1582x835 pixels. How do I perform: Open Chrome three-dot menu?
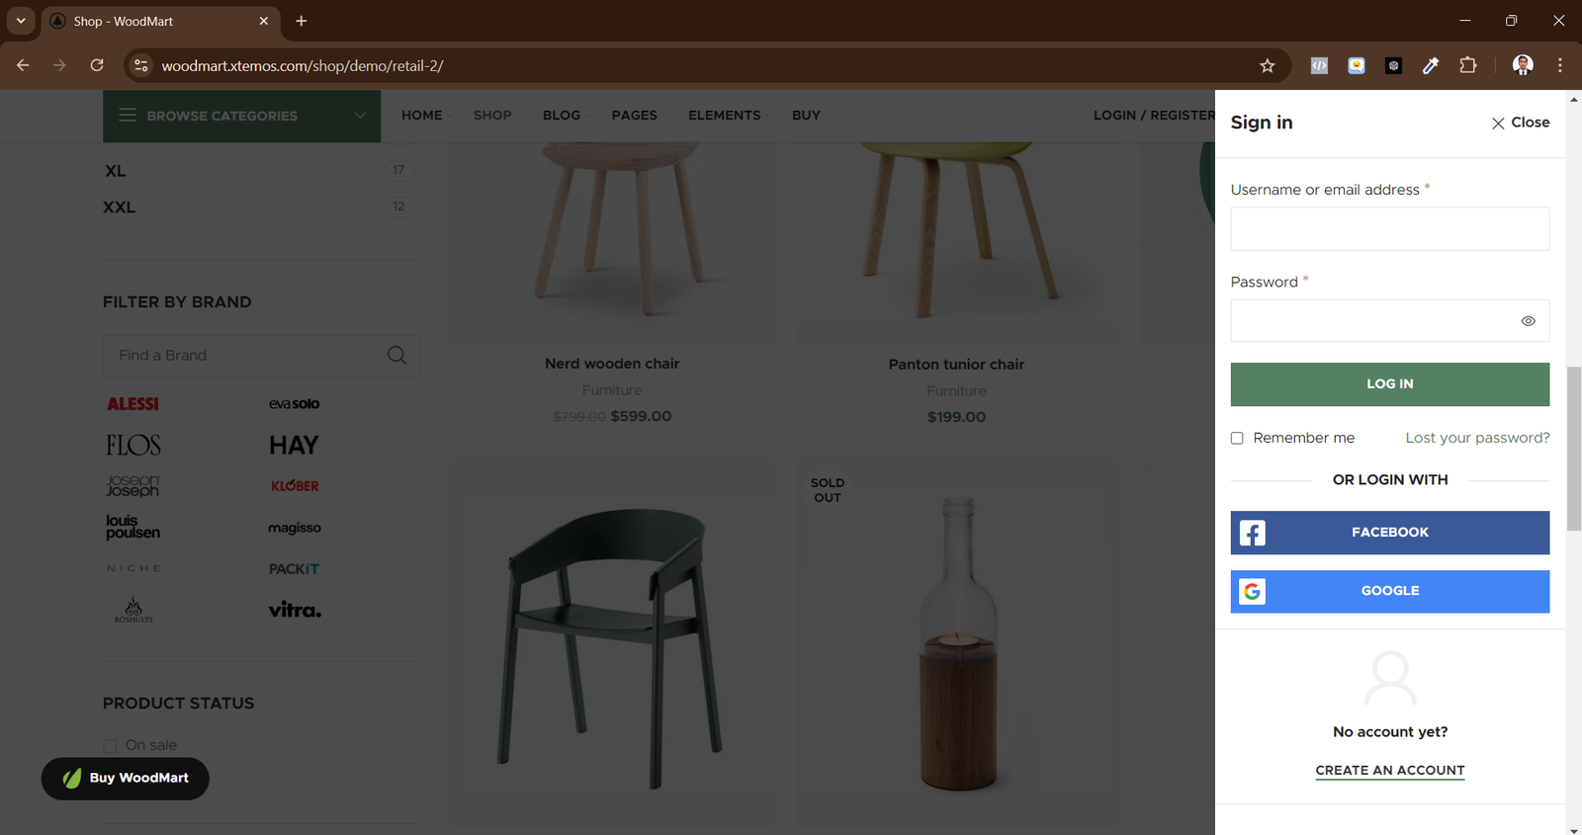tap(1560, 66)
